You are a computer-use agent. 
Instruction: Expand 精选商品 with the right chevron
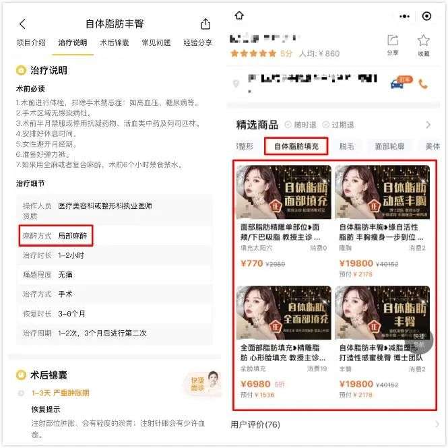tap(428, 125)
